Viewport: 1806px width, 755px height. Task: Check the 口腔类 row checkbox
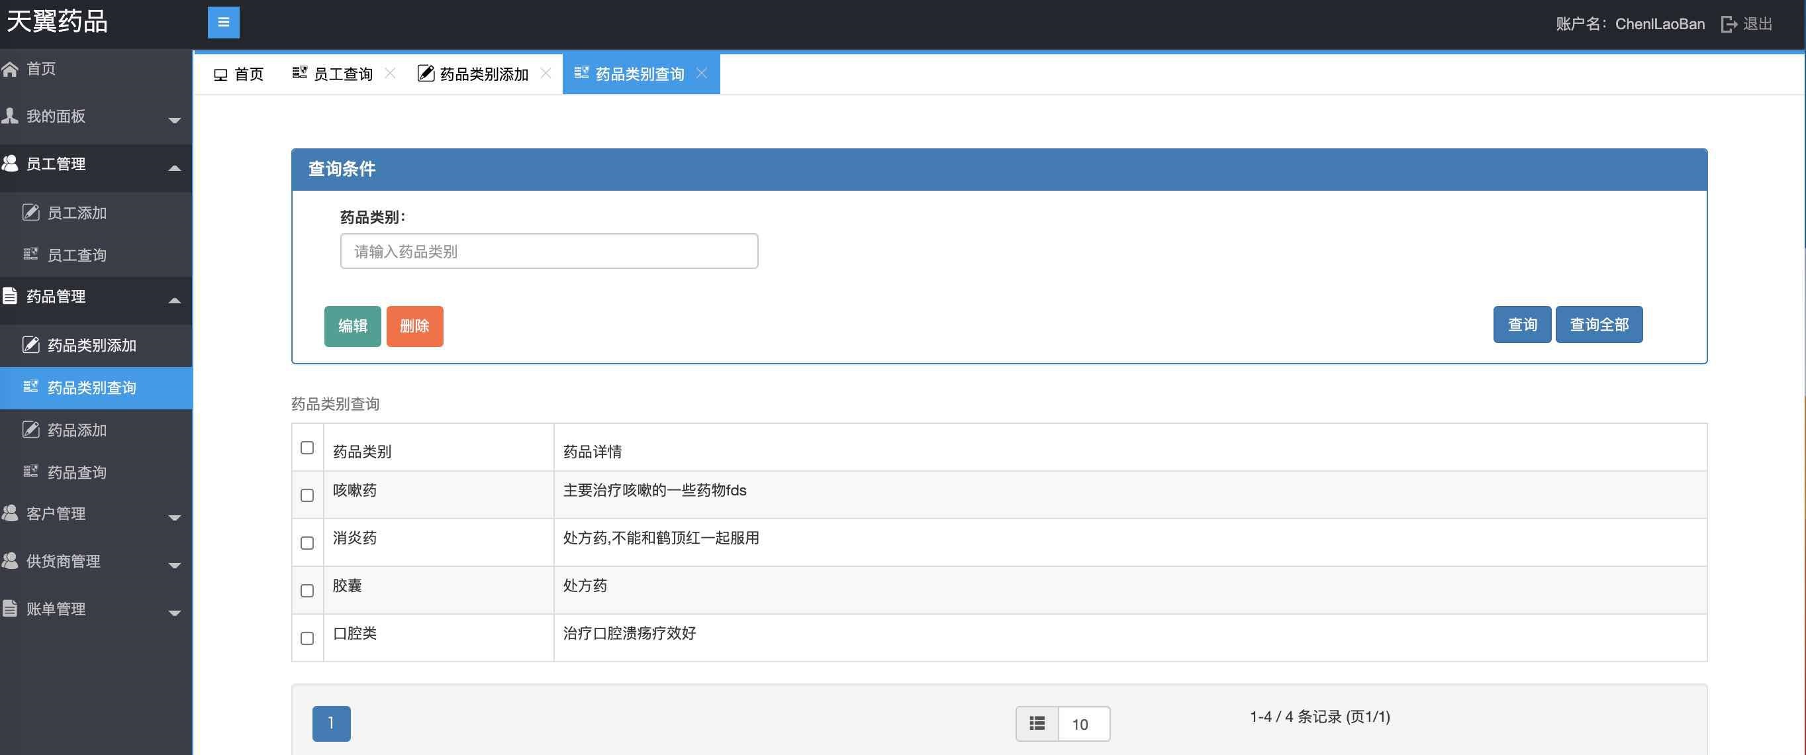pyautogui.click(x=307, y=638)
